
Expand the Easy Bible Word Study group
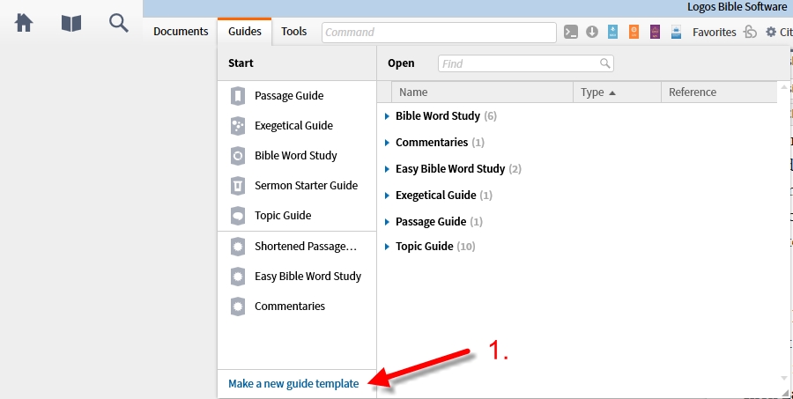click(387, 169)
